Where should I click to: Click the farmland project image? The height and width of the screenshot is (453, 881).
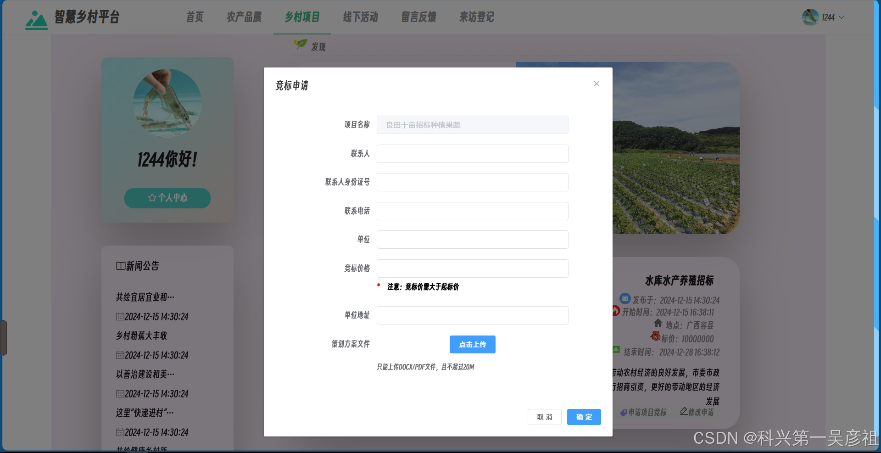click(675, 148)
